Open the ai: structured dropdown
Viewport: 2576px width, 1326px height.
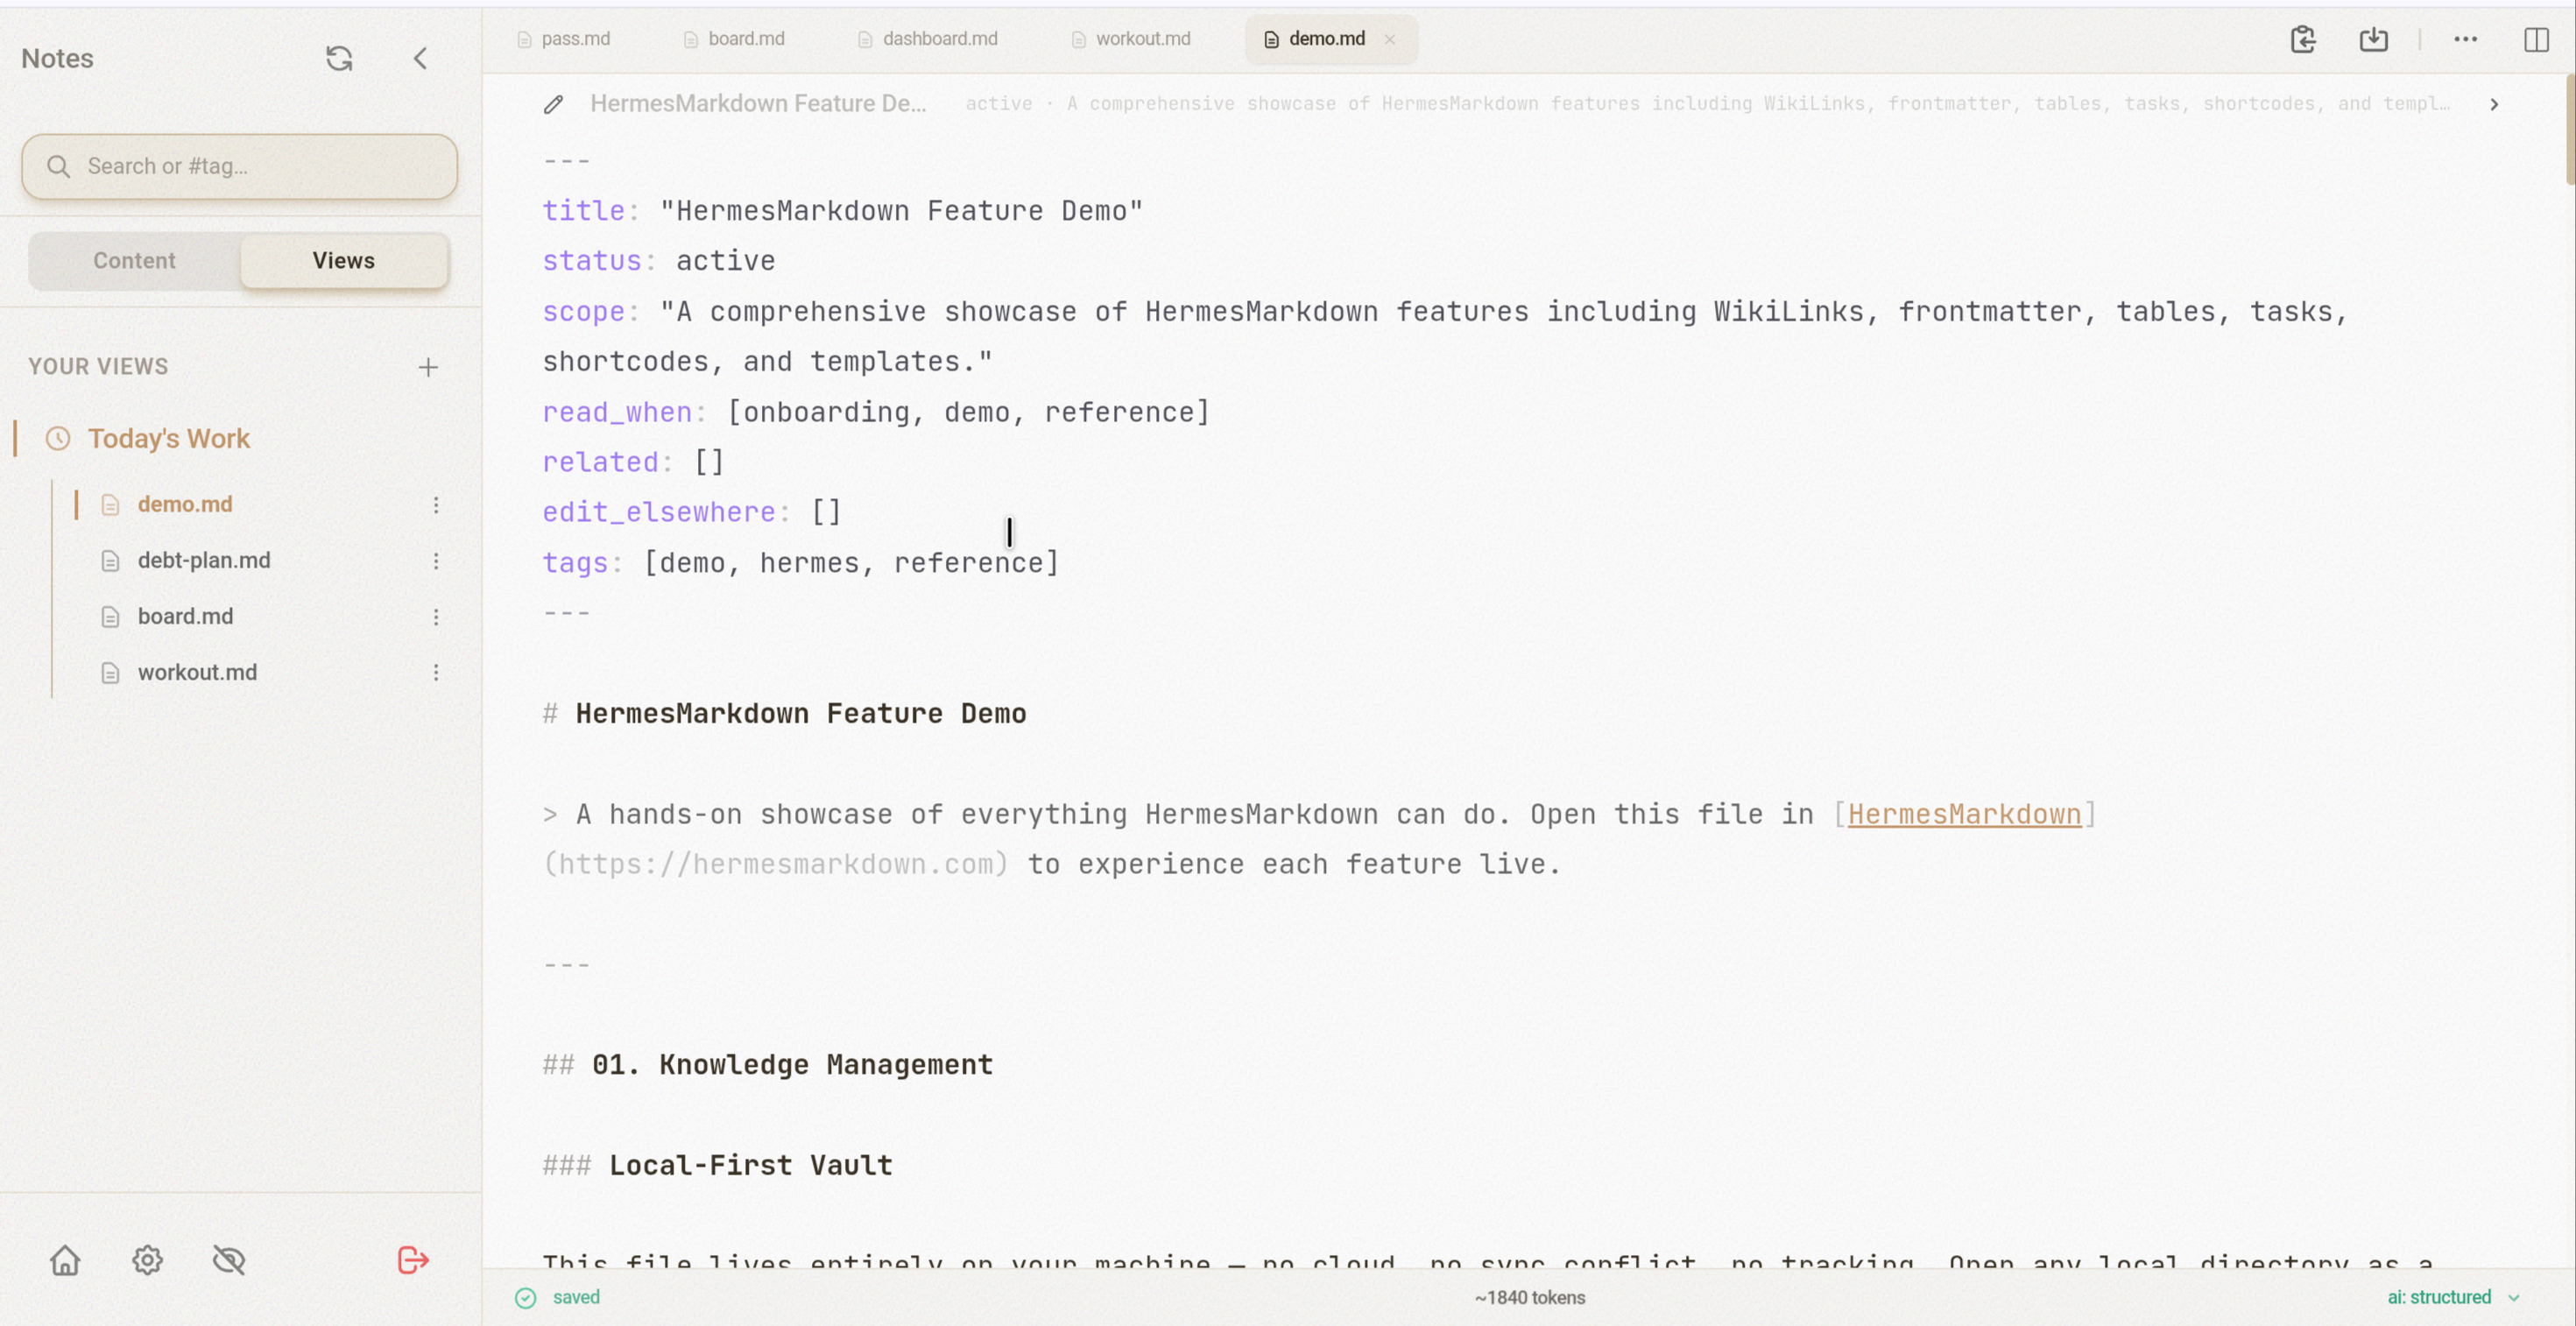pyautogui.click(x=2453, y=1297)
